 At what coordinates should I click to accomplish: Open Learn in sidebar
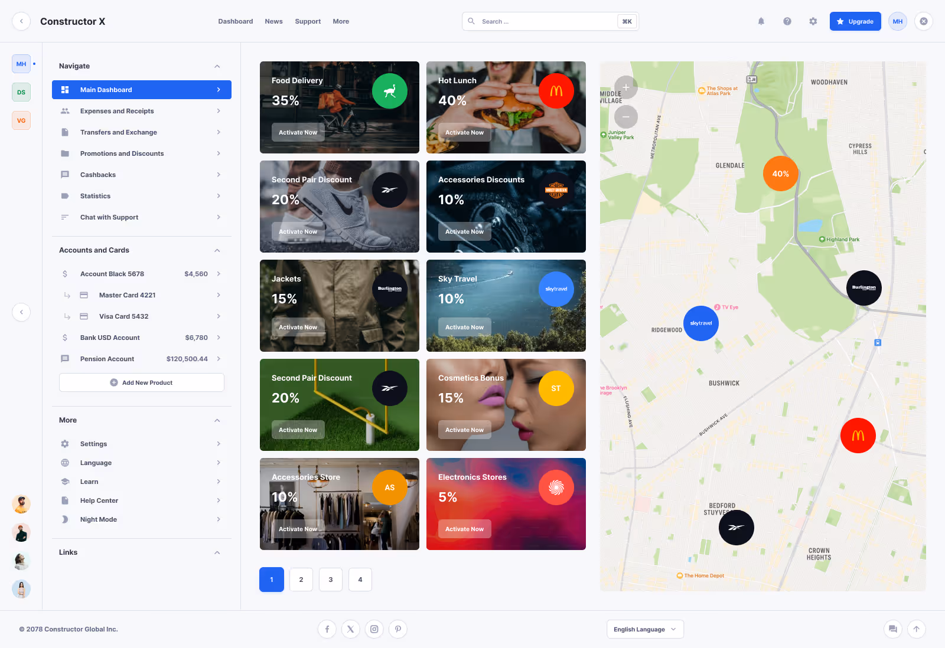pyautogui.click(x=142, y=482)
